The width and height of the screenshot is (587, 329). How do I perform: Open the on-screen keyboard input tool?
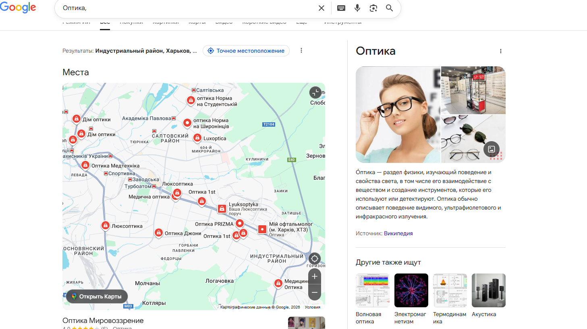[341, 8]
